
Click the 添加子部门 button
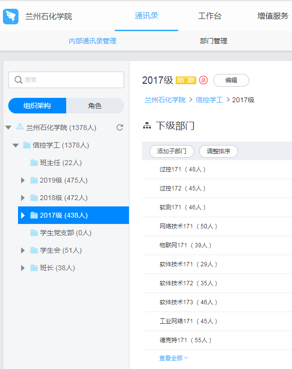coord(171,151)
